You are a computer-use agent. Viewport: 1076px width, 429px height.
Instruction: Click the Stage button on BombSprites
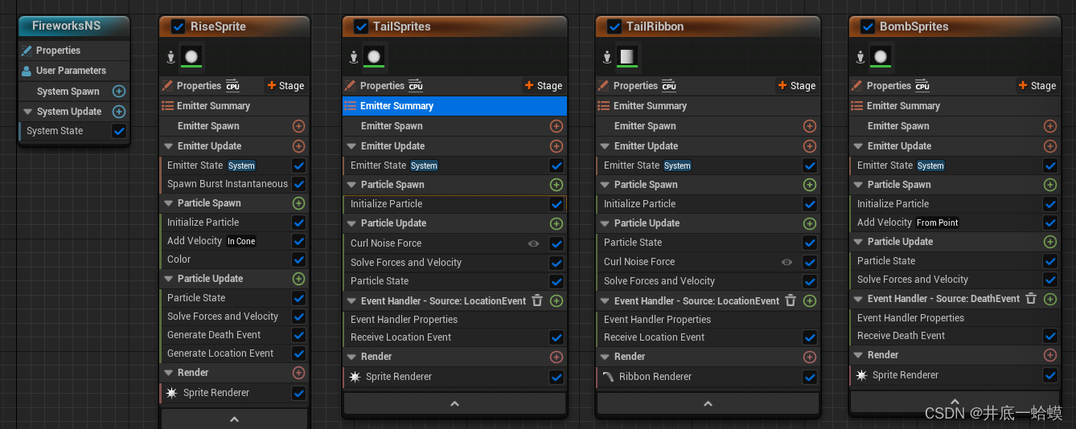[1037, 86]
